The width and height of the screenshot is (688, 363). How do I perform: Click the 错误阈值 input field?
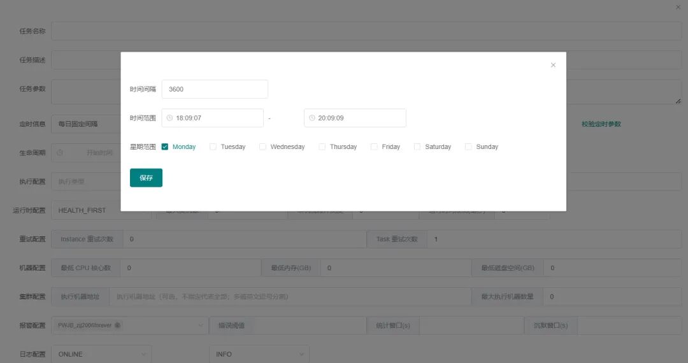[x=310, y=325]
